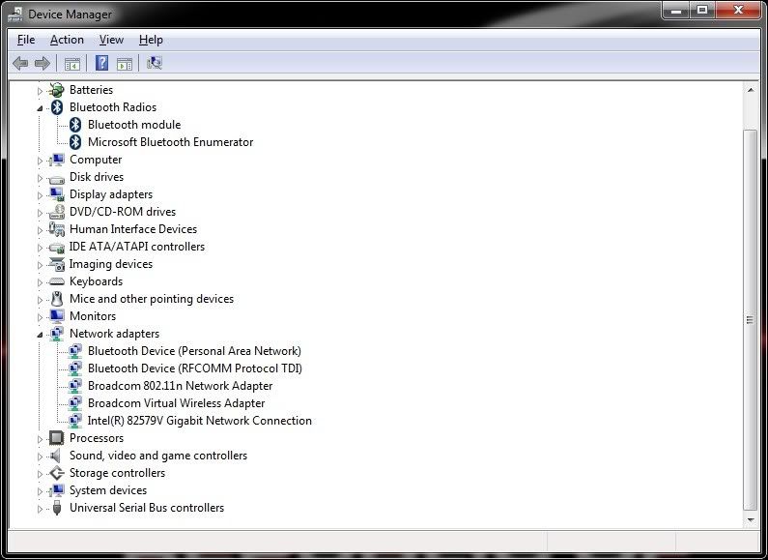Expand Universal Serial Bus controllers arrow
The image size is (768, 560).
coord(40,509)
